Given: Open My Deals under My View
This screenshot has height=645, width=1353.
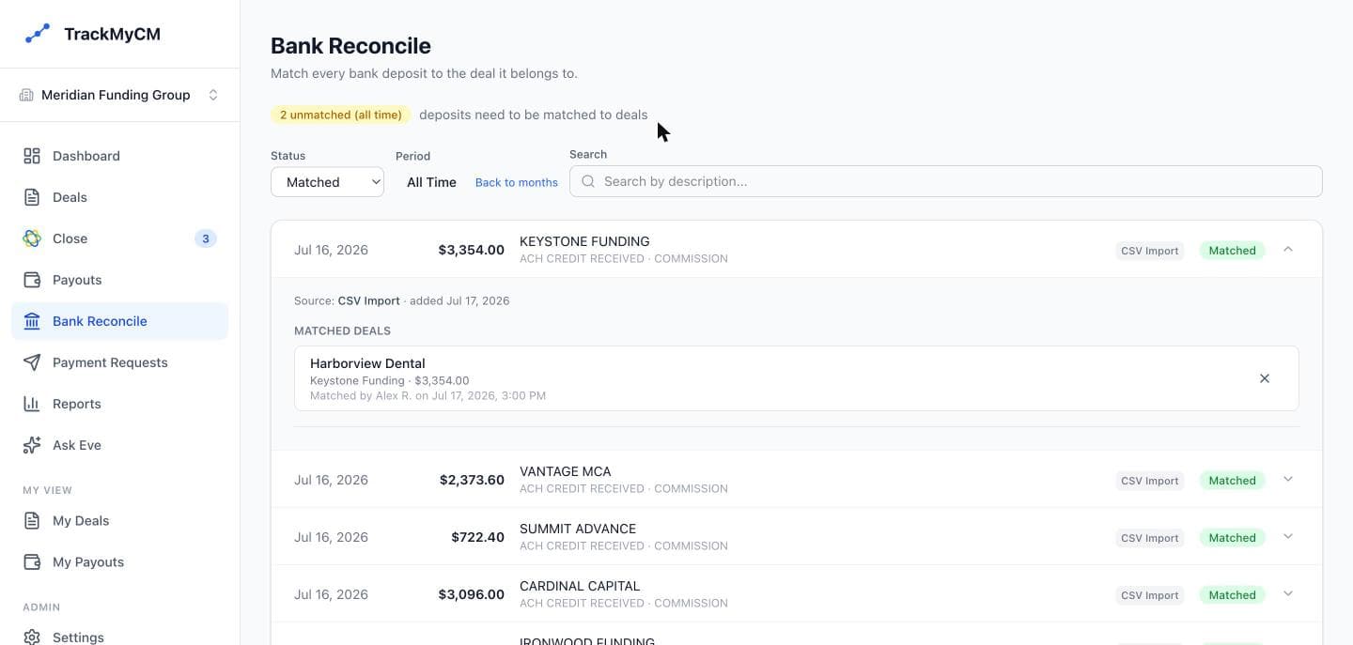Looking at the screenshot, I should pyautogui.click(x=119, y=520).
